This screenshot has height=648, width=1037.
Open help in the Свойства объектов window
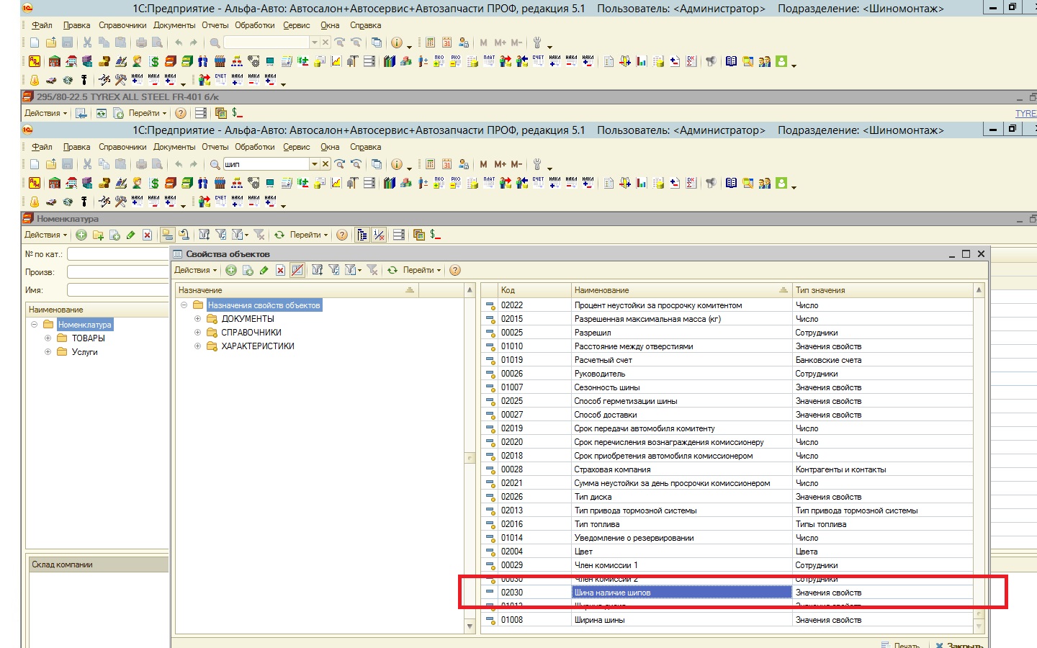455,270
